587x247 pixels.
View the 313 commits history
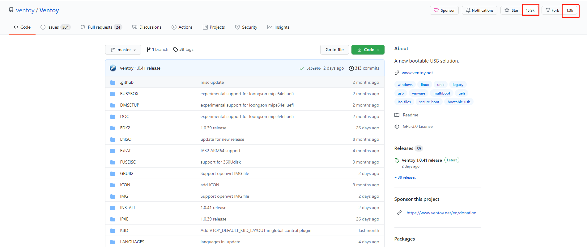coord(364,68)
